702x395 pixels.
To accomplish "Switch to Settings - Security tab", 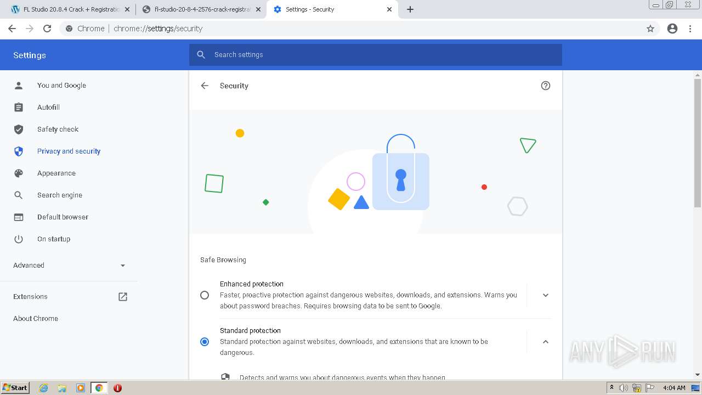I will (332, 9).
